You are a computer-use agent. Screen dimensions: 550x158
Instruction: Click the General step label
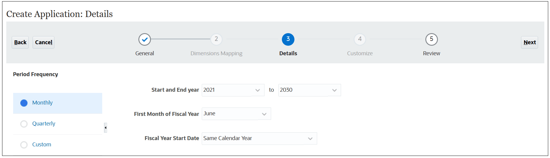click(145, 53)
